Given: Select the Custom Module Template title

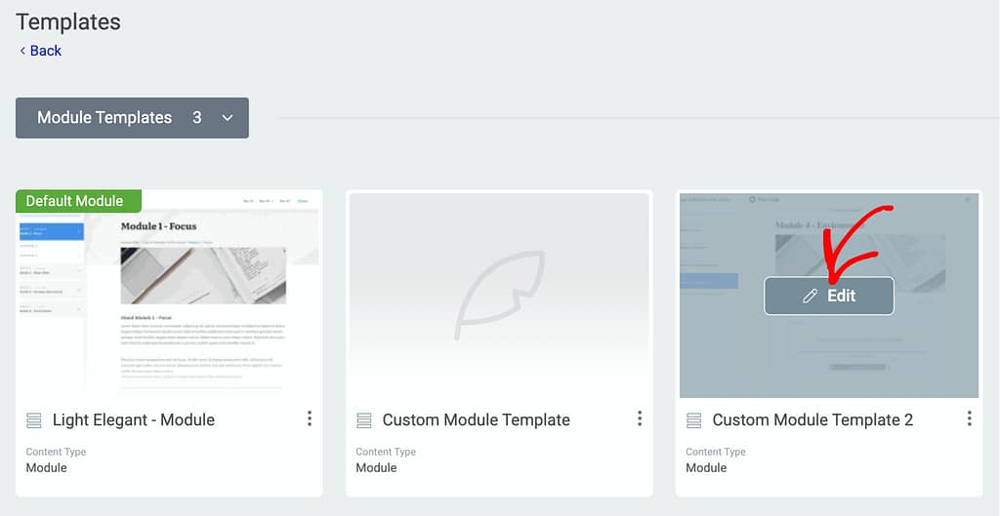Looking at the screenshot, I should click(x=476, y=420).
